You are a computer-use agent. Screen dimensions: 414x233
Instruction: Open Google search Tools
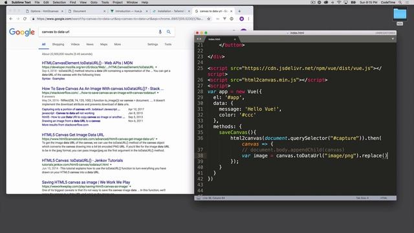coord(168,45)
